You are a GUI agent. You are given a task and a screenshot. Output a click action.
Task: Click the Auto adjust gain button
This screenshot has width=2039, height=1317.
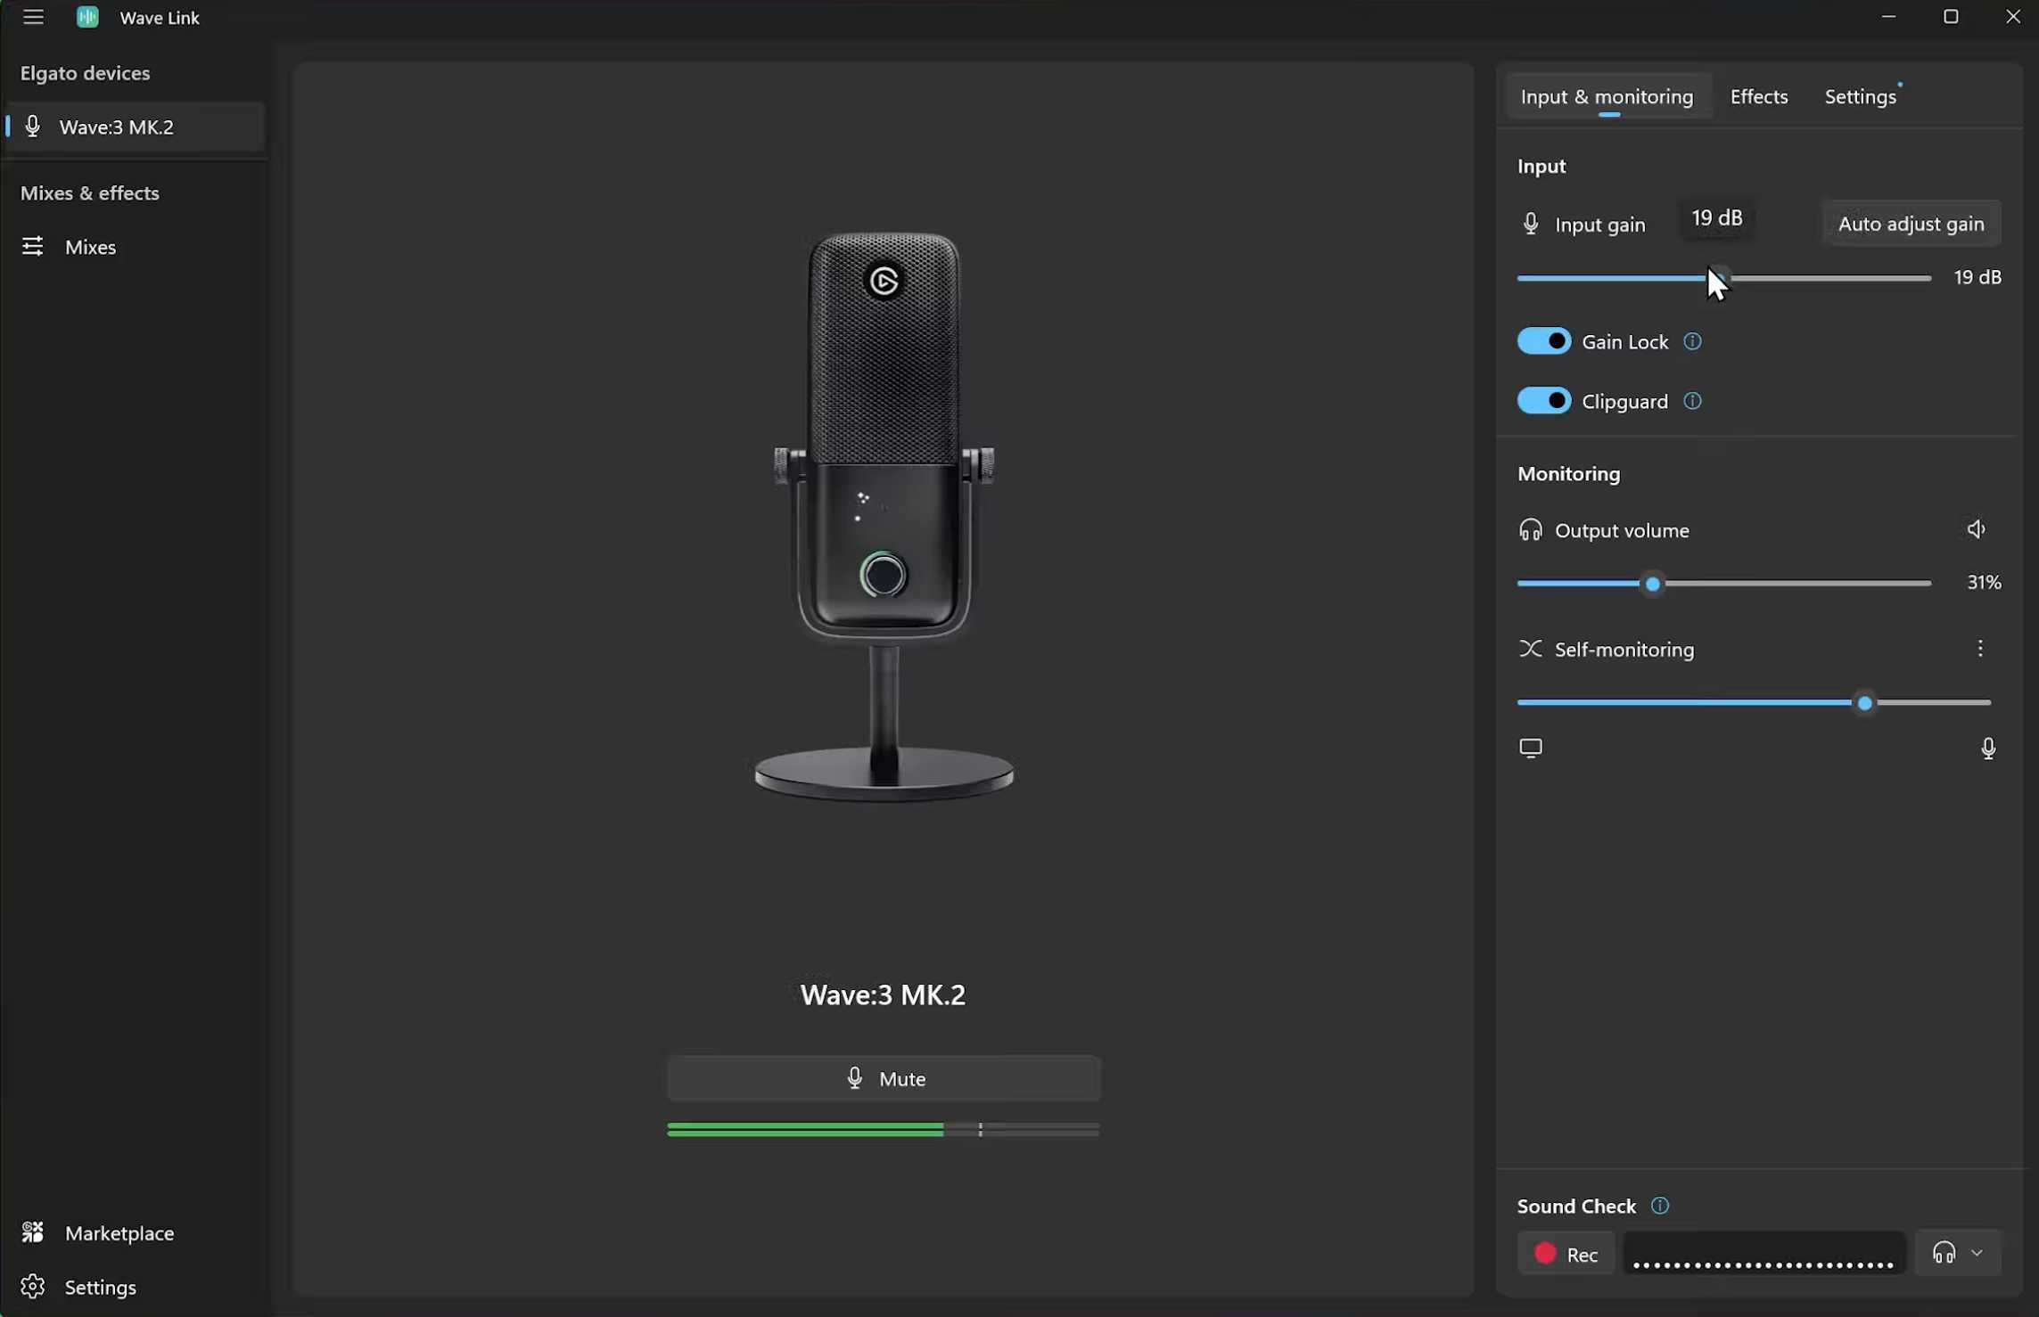1911,224
